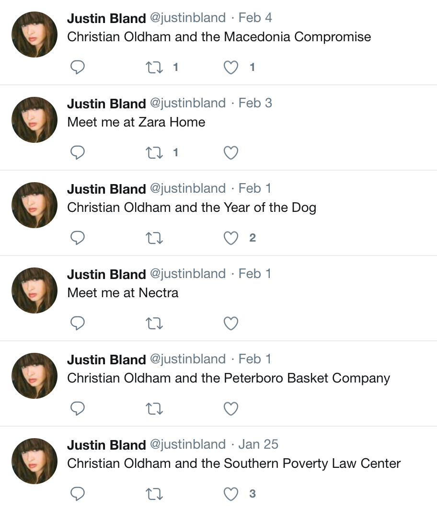Retweet the Year of the Dog tweet
Image resolution: width=437 pixels, height=511 pixels.
tap(154, 238)
